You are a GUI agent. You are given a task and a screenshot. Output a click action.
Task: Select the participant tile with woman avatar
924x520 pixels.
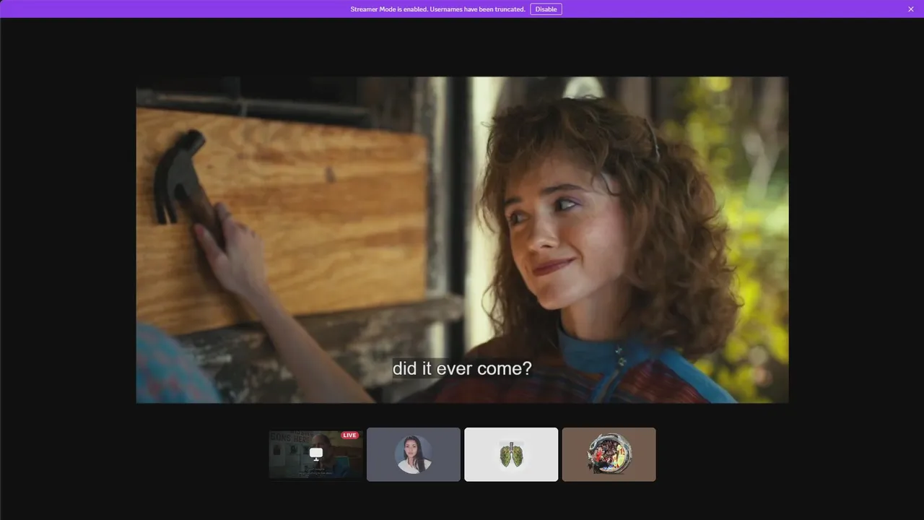414,454
